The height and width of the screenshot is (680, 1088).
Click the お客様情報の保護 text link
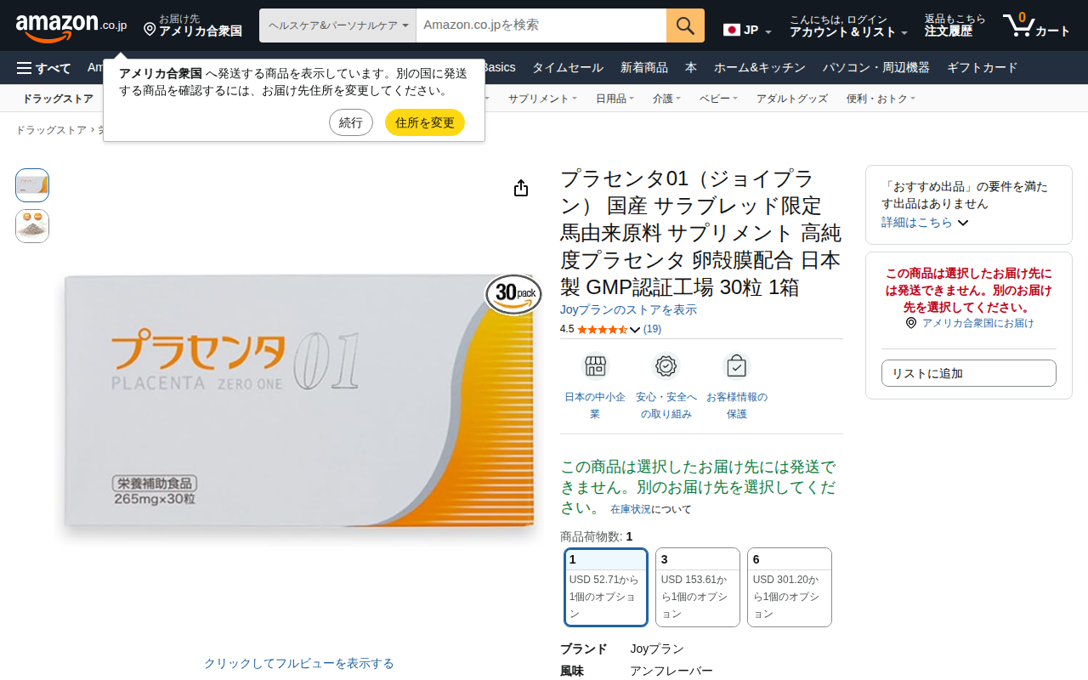tap(737, 405)
